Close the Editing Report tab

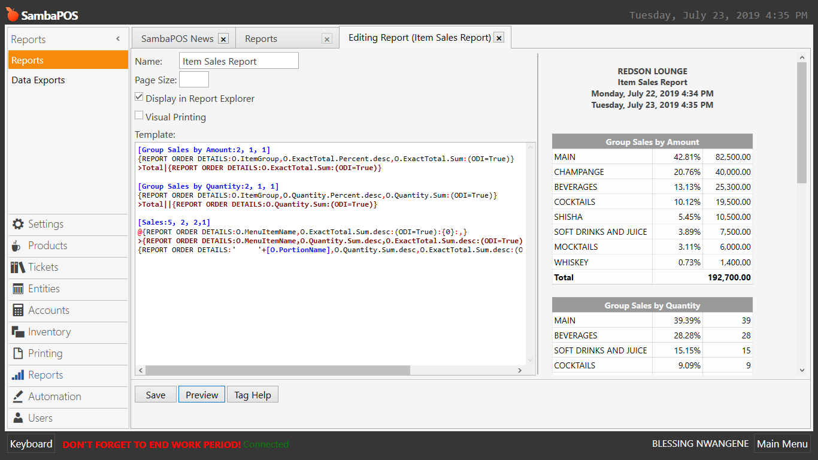tap(499, 38)
